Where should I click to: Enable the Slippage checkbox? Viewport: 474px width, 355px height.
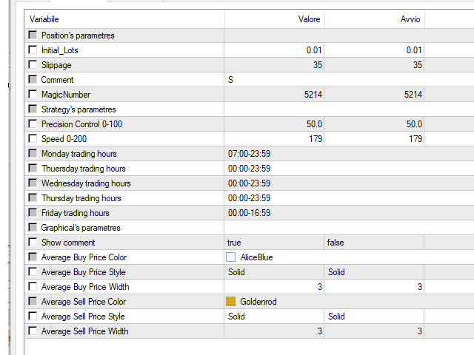pos(32,65)
